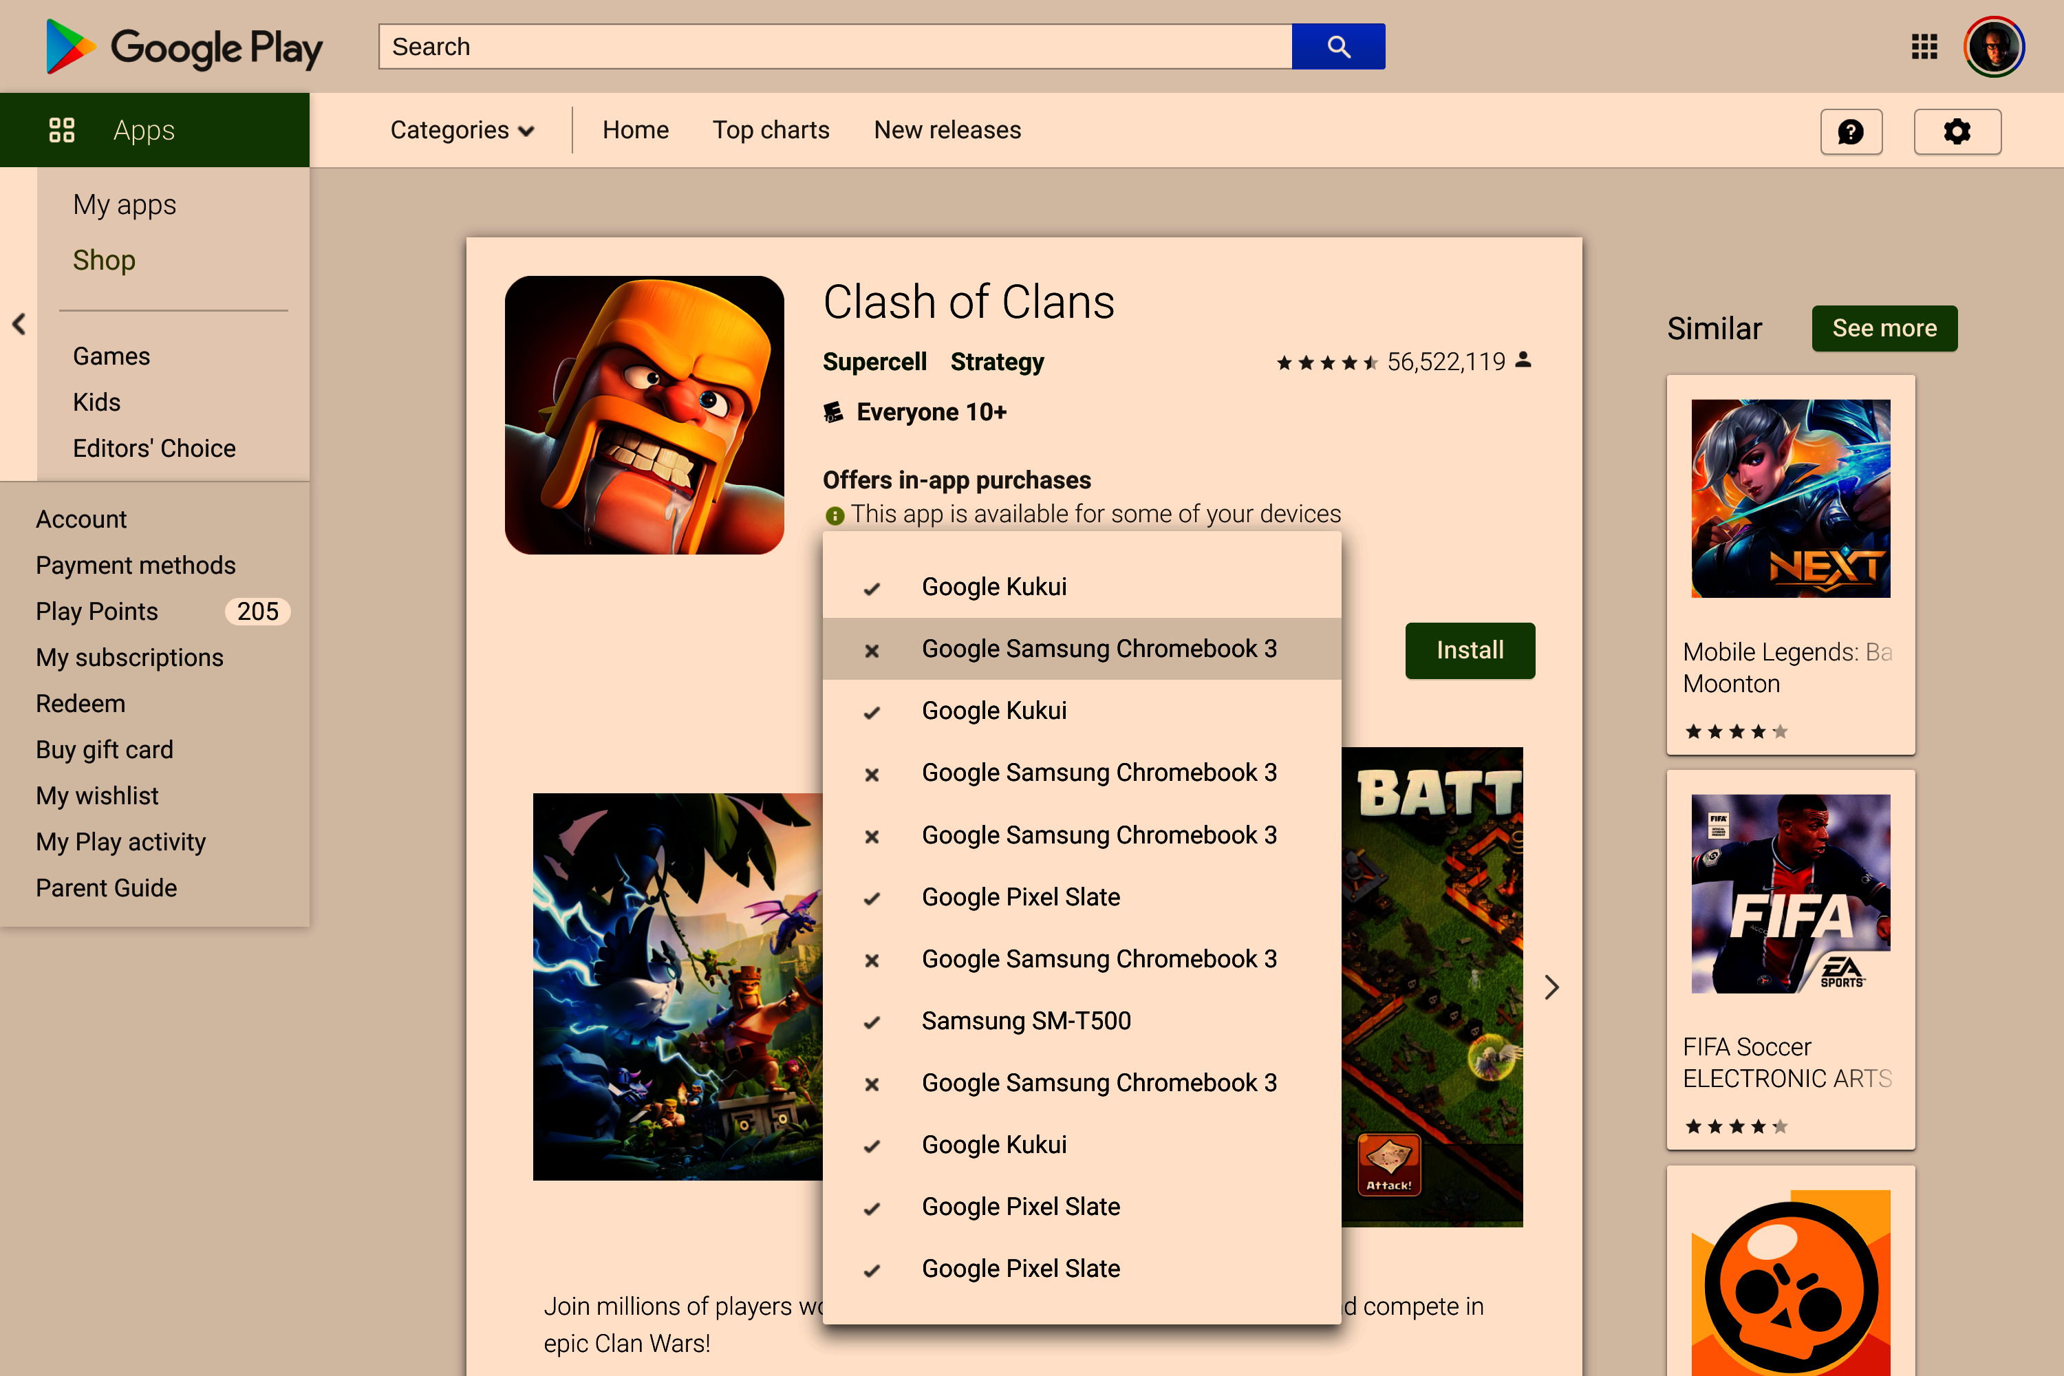Click the help question mark icon
2064x1376 pixels.
tap(1851, 131)
